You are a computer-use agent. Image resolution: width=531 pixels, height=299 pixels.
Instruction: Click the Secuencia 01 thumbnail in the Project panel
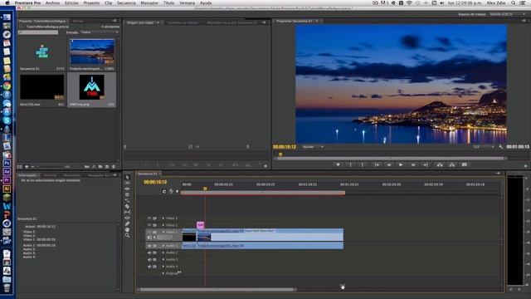(42, 51)
